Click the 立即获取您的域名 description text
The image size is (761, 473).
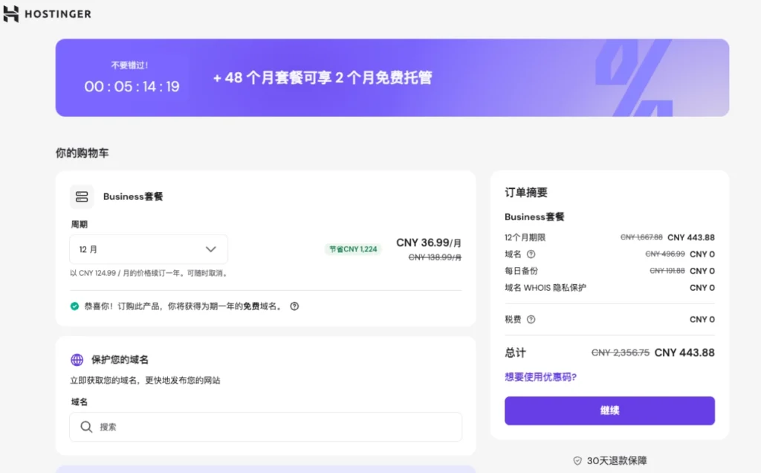pyautogui.click(x=145, y=380)
